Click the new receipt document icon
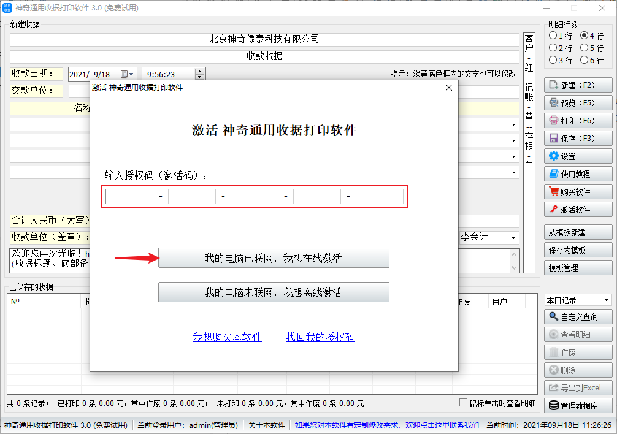This screenshot has width=617, height=434. (x=553, y=85)
